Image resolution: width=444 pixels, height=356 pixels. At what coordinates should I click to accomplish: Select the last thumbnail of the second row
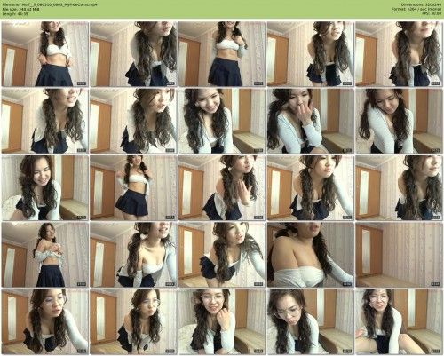pos(399,121)
